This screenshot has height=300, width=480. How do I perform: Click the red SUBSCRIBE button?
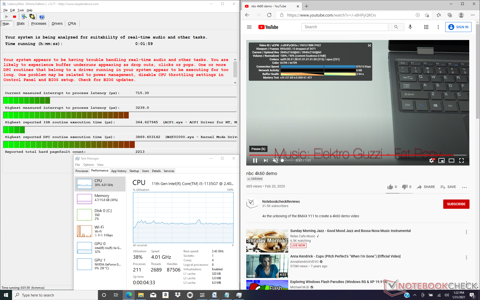point(456,204)
